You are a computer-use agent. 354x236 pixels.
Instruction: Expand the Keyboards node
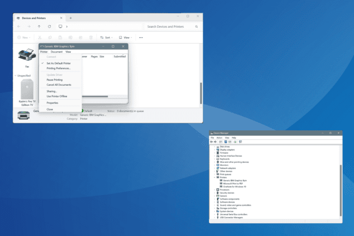[214, 159]
